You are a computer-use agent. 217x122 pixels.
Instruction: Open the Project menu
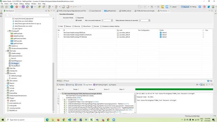(16, 4)
